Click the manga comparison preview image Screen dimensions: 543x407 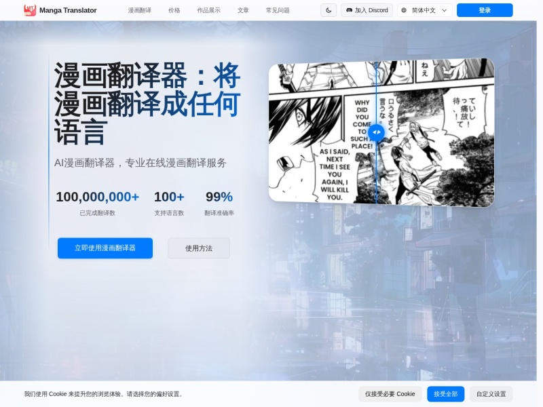[381, 132]
